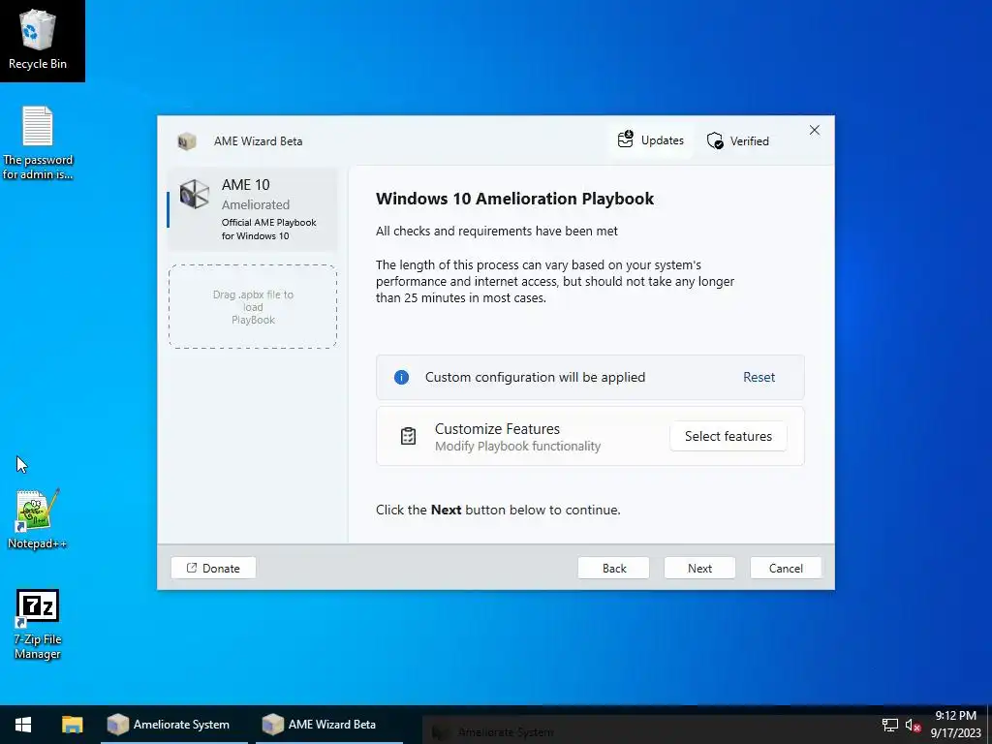Open the Donate link button
This screenshot has height=744, width=992.
(x=213, y=568)
